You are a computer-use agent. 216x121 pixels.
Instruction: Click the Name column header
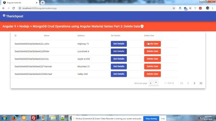47,36
